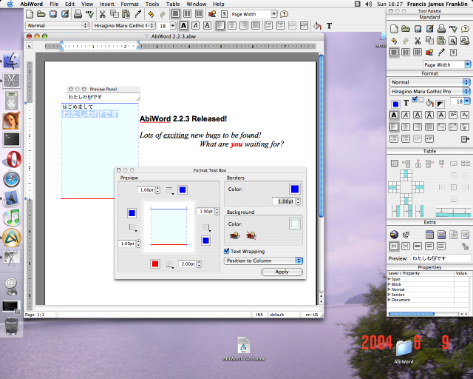Click the Borders Color blue swatch
Screen dimensions: 473x379
[295, 189]
